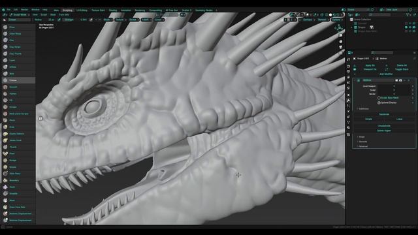Open the File menu
418x235 pixels.
coord(8,10)
